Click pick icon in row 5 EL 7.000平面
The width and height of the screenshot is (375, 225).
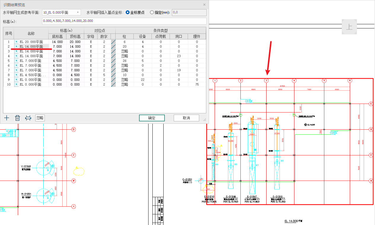tap(17, 61)
